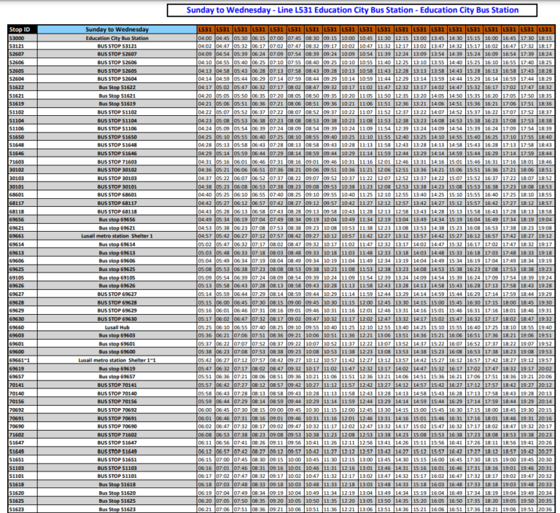This screenshot has height=513, width=560.
Task: Click the Line L531 timetable title banner
Action: pyautogui.click(x=352, y=10)
